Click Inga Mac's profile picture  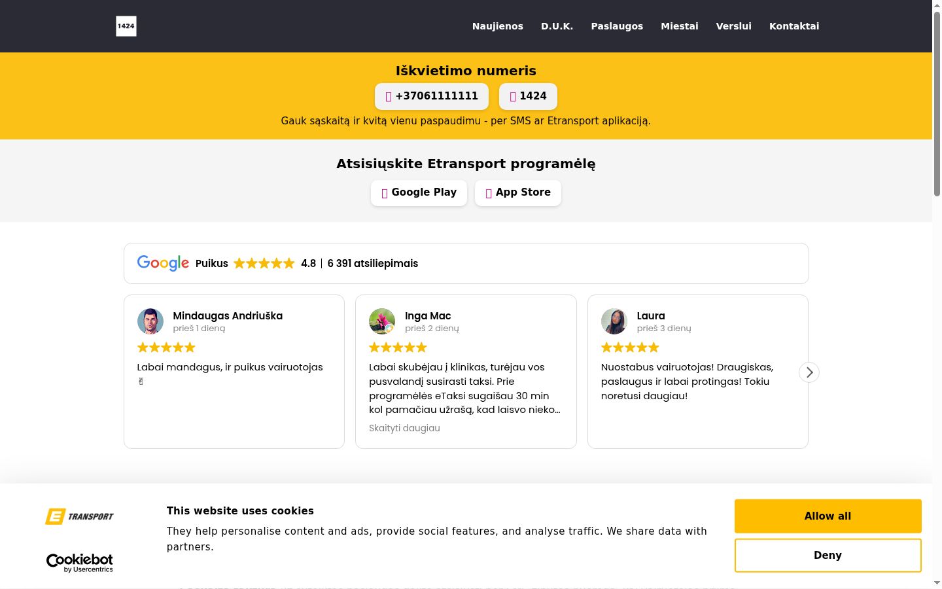click(x=382, y=321)
